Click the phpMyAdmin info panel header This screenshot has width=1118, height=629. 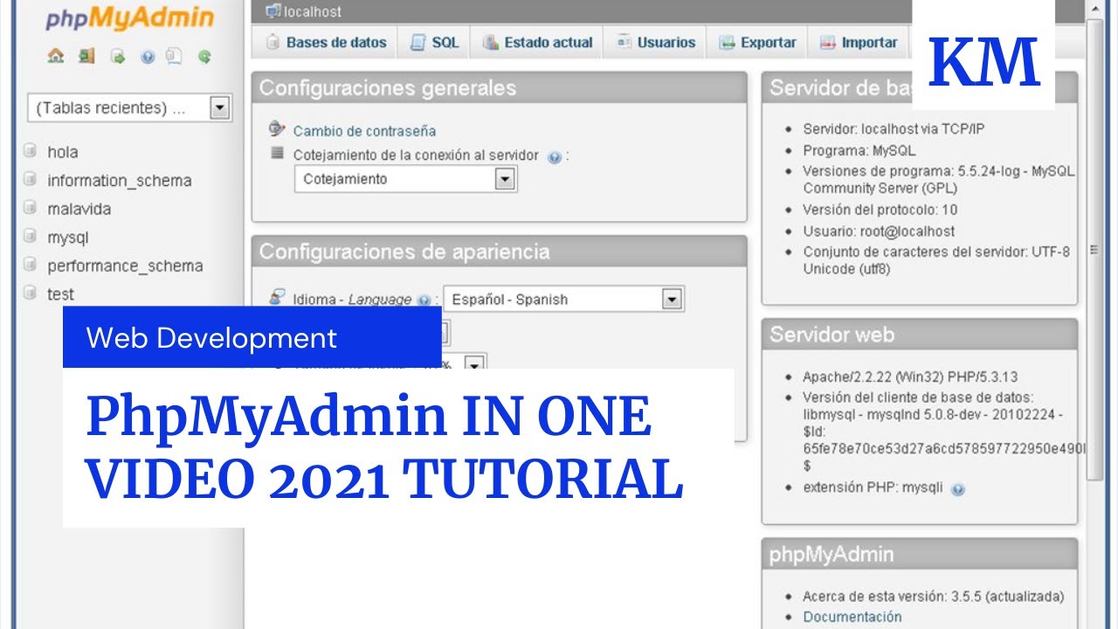920,555
